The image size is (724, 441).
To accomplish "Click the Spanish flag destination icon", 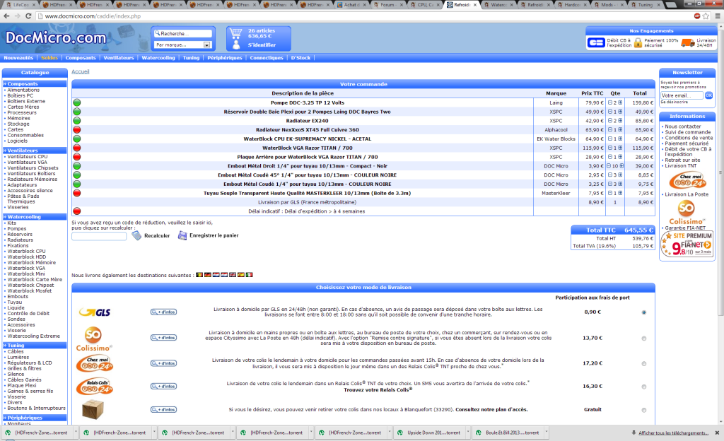I will click(x=241, y=275).
